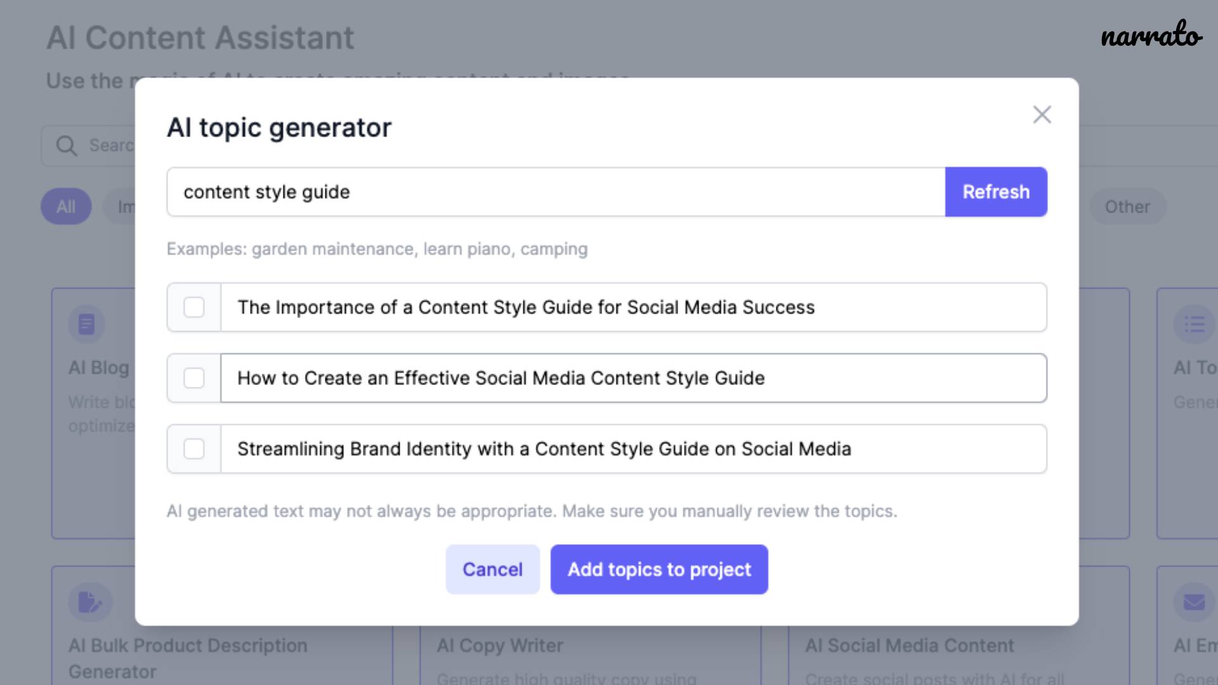Viewport: 1218px width, 685px height.
Task: Toggle checkbox for second topic suggestion
Action: [194, 378]
